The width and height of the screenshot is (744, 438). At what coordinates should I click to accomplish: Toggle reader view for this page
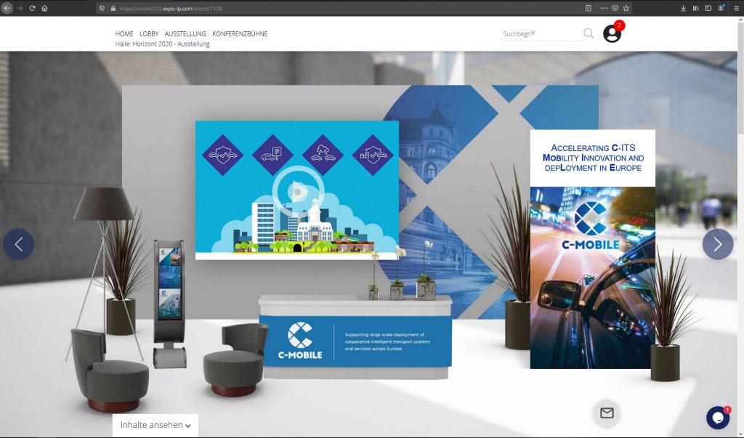point(589,8)
